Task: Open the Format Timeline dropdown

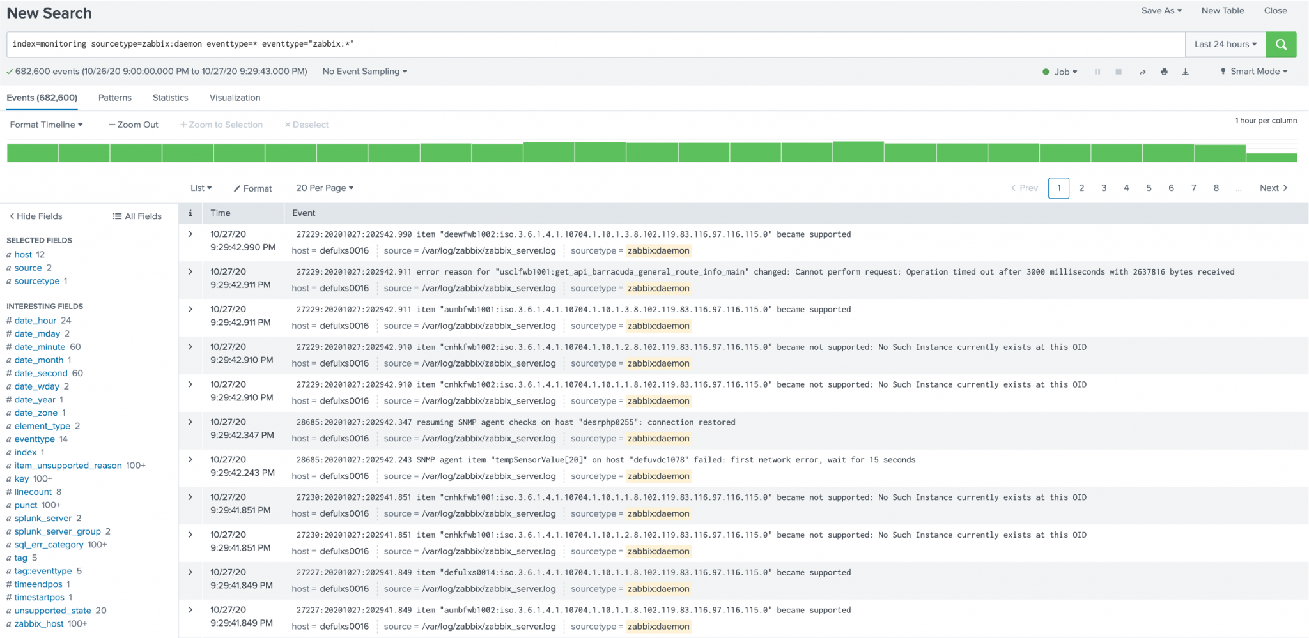Action: 45,125
